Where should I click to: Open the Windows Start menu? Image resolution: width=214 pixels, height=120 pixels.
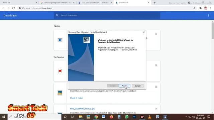tap(4, 117)
